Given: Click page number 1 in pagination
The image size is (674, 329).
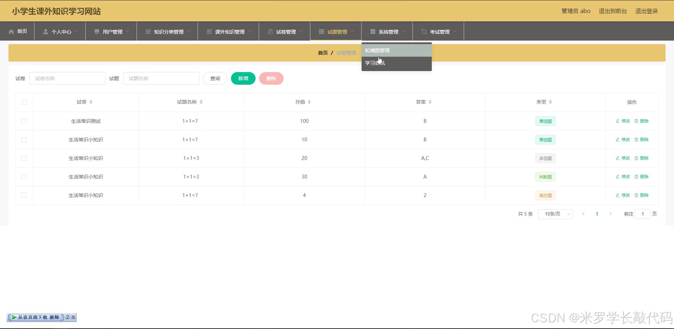Looking at the screenshot, I should [597, 214].
